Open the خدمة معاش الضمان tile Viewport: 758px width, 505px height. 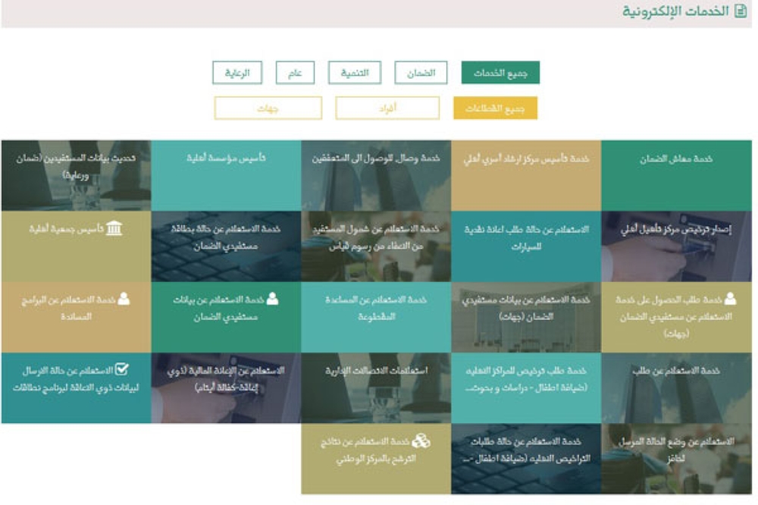pyautogui.click(x=676, y=175)
